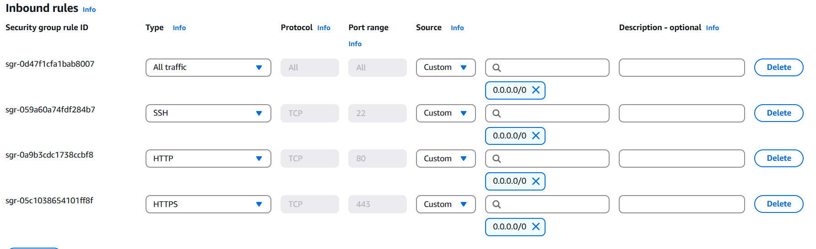Expand Custom source dropdown for HTTP rule
Image resolution: width=816 pixels, height=249 pixels.
[x=445, y=159]
